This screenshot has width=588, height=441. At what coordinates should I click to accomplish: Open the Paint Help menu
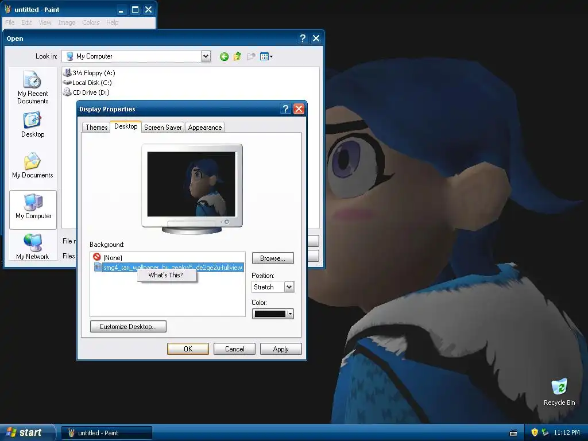(x=112, y=22)
